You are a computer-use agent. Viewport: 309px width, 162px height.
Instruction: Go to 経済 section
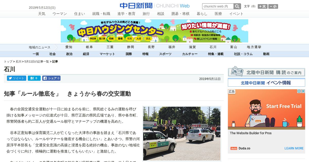tap(86, 54)
